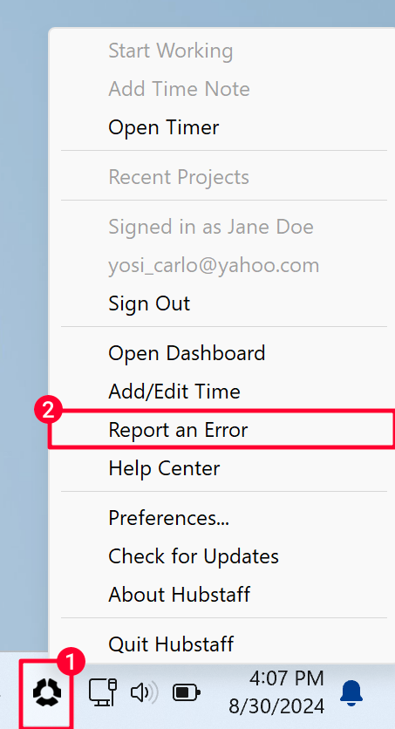Open the network status tray icon
Screen dimensions: 395x729
tap(103, 692)
